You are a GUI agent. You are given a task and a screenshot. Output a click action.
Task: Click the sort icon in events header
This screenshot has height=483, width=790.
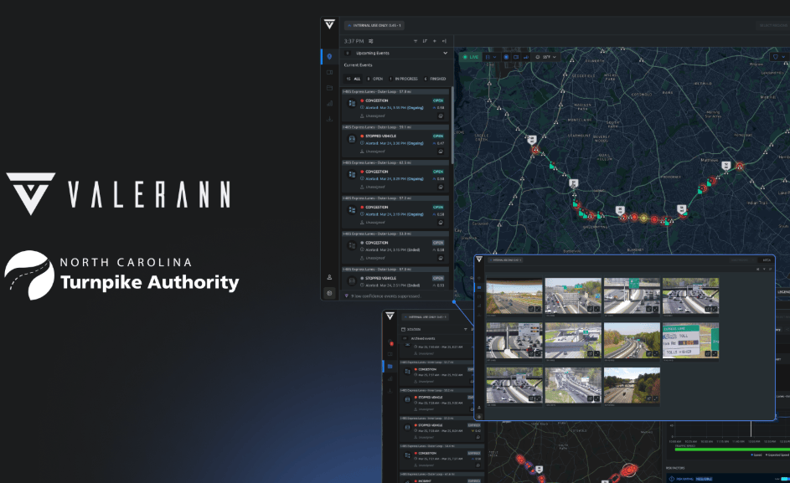click(x=426, y=40)
